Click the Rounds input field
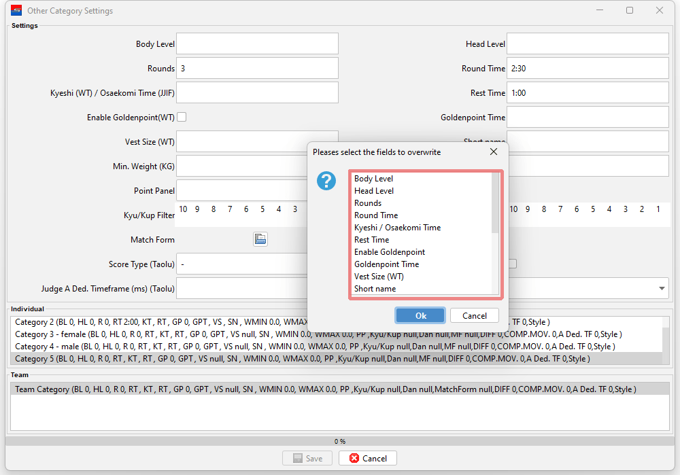The width and height of the screenshot is (680, 475). tap(257, 68)
